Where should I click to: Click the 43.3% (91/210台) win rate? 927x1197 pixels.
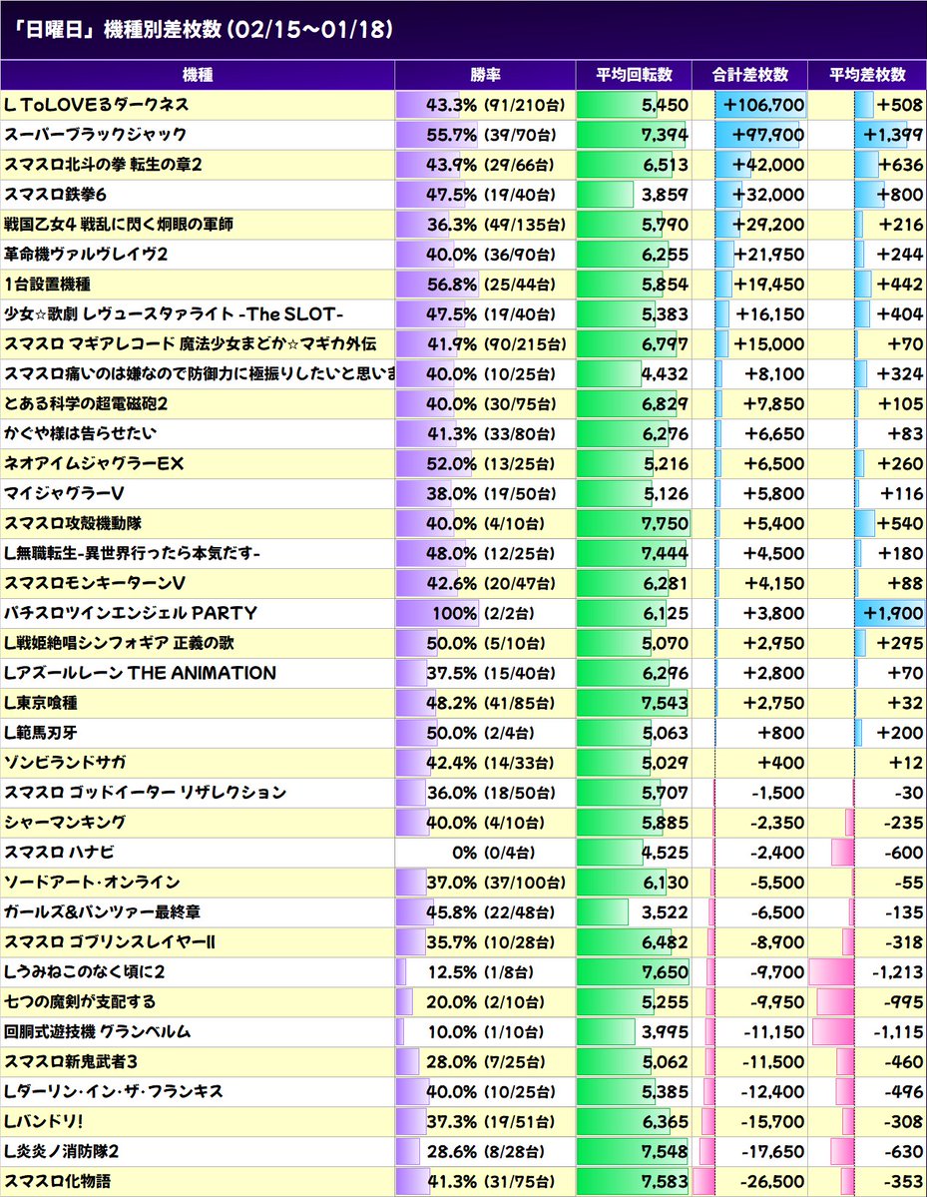pos(496,105)
